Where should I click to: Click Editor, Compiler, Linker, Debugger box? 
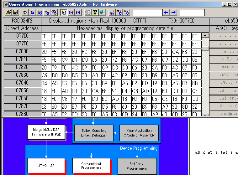pyautogui.click(x=94, y=133)
